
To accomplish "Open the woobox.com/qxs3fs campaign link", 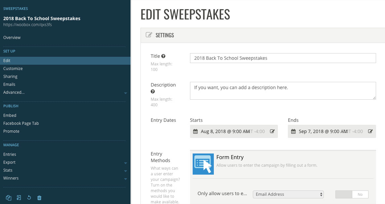I will 27,24.
